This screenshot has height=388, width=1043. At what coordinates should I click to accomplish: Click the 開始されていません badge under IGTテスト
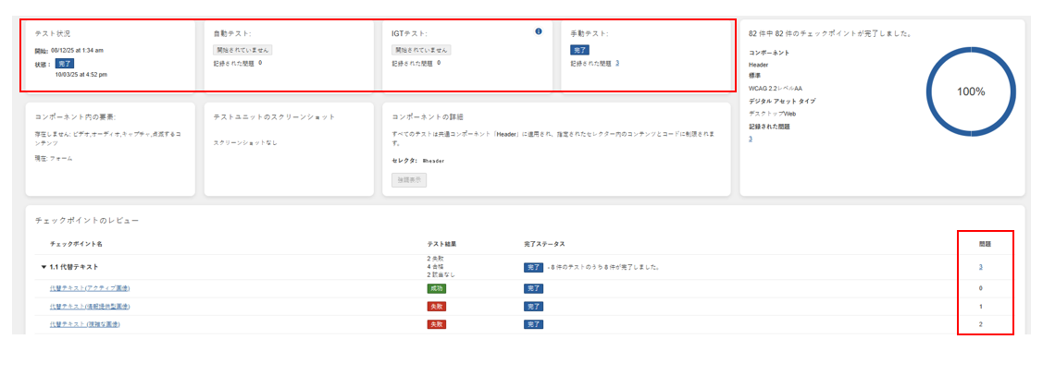421,50
